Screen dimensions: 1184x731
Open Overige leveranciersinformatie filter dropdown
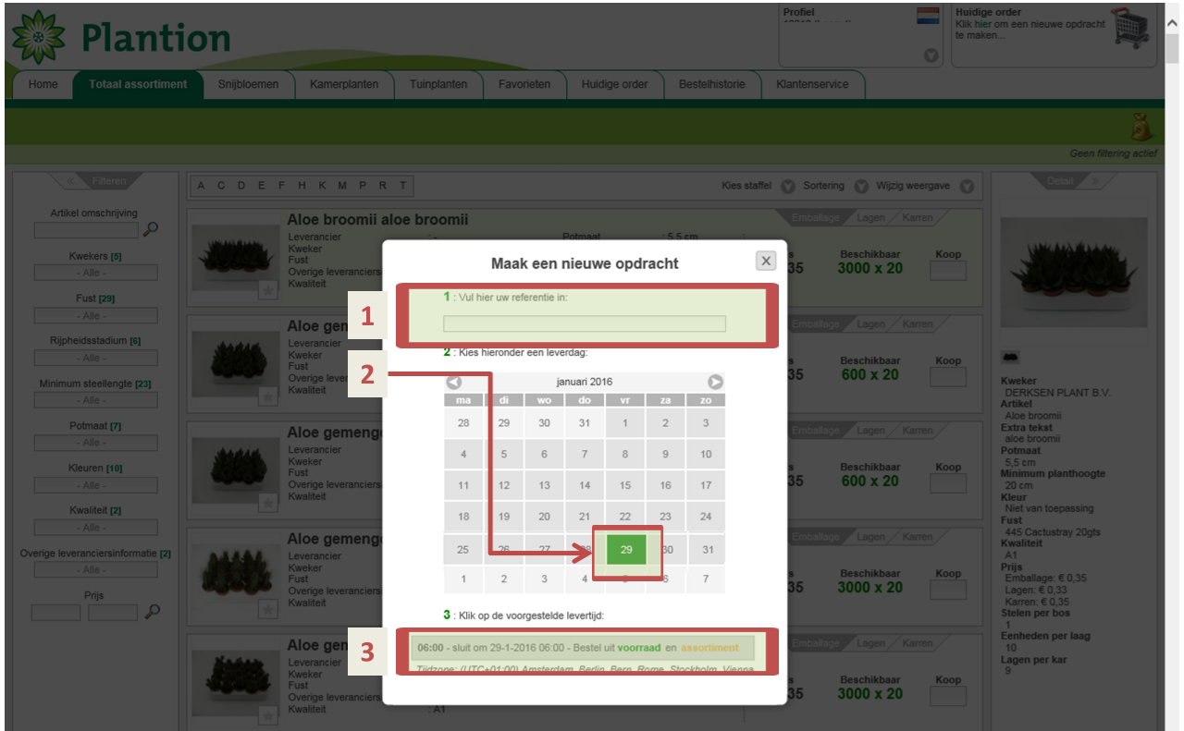tap(96, 570)
